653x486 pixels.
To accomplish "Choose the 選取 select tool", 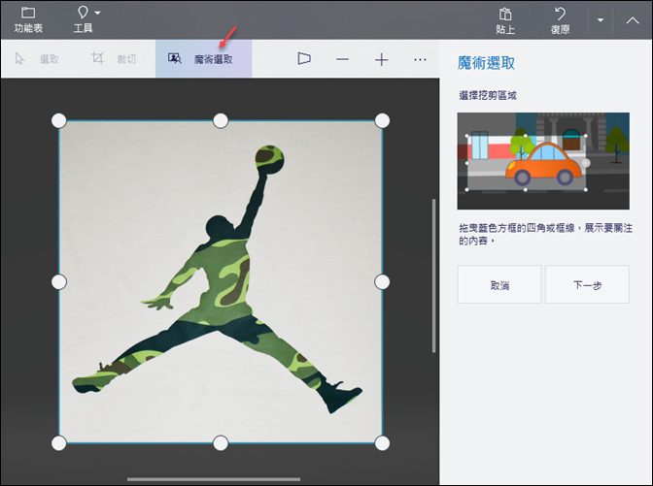I will coord(37,59).
